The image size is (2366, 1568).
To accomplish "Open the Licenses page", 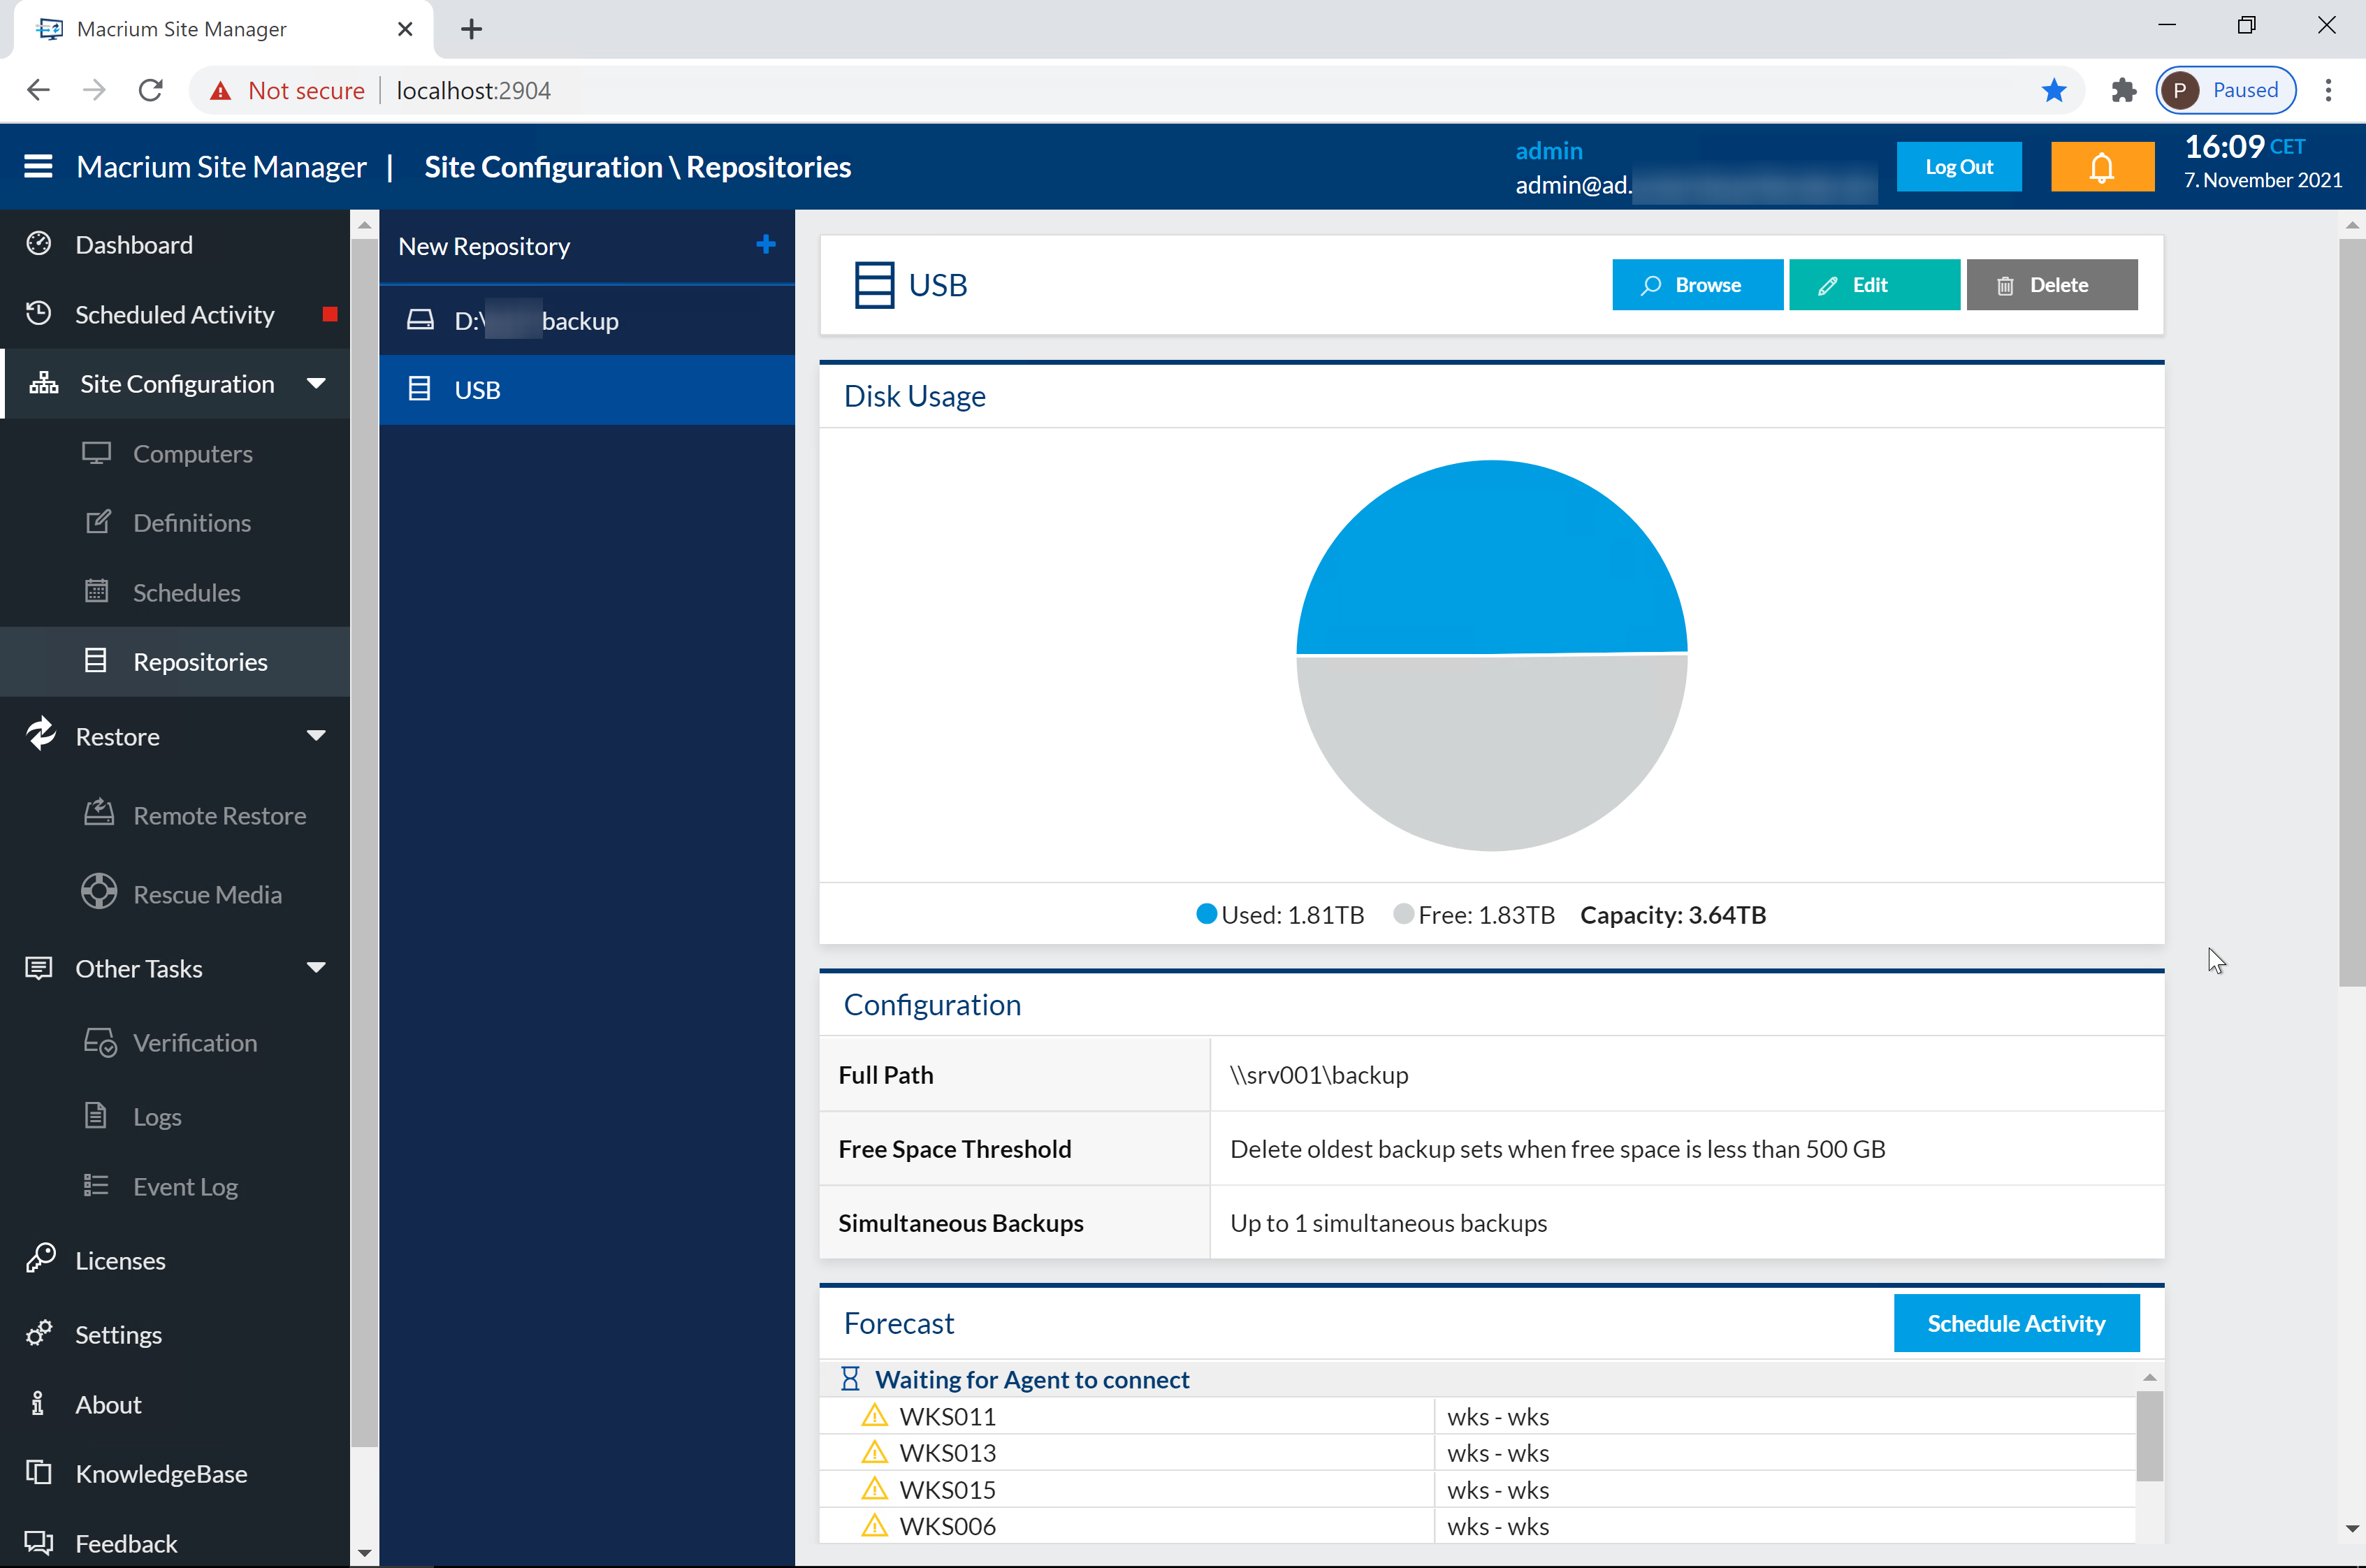I will [120, 1261].
